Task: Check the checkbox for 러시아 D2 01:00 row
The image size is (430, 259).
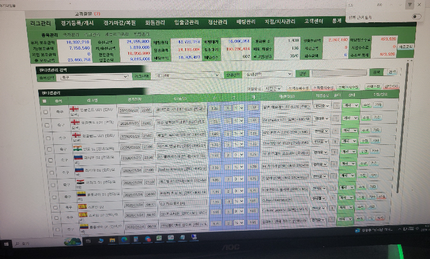Action: 52,173
